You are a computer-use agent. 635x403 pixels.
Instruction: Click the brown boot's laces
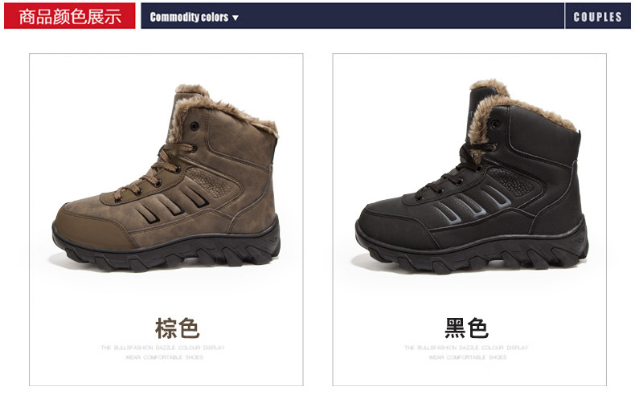click(x=155, y=171)
